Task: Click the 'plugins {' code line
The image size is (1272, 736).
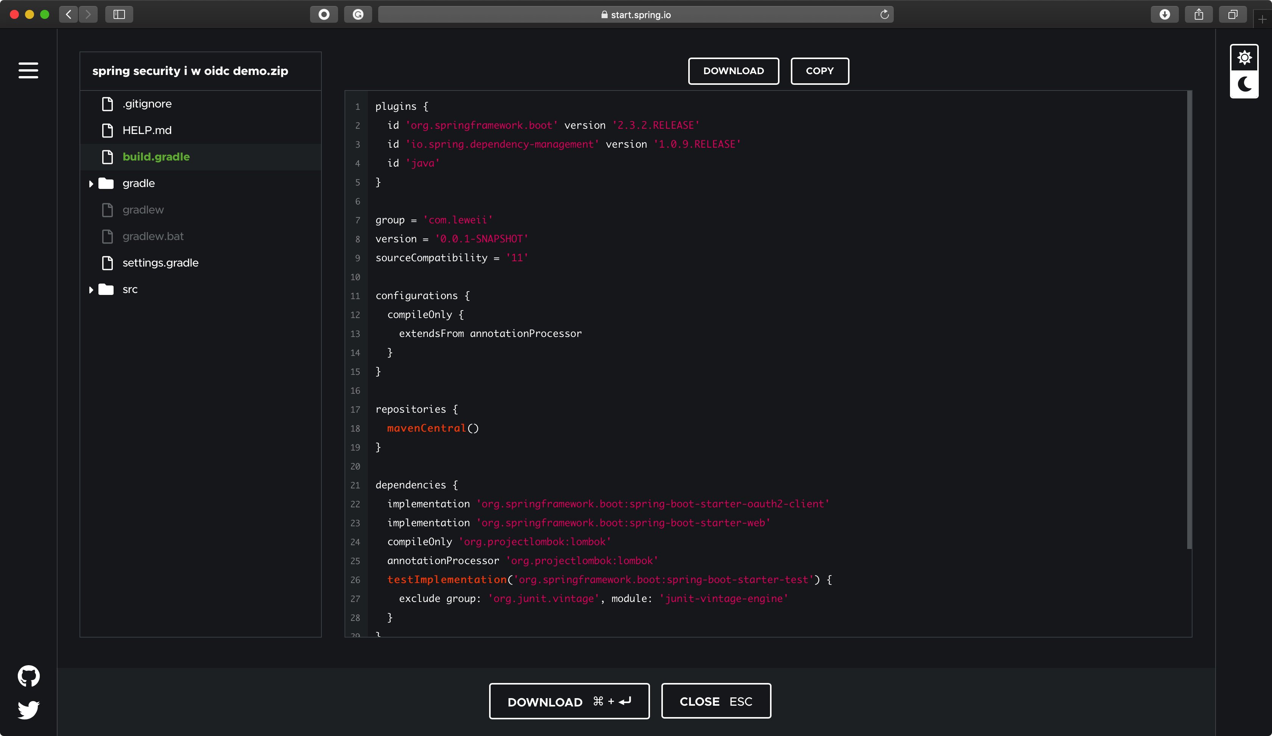Action: tap(402, 106)
